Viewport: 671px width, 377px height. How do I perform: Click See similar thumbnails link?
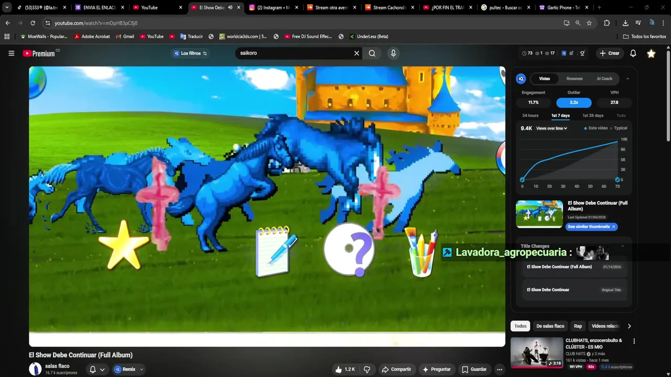(x=591, y=227)
